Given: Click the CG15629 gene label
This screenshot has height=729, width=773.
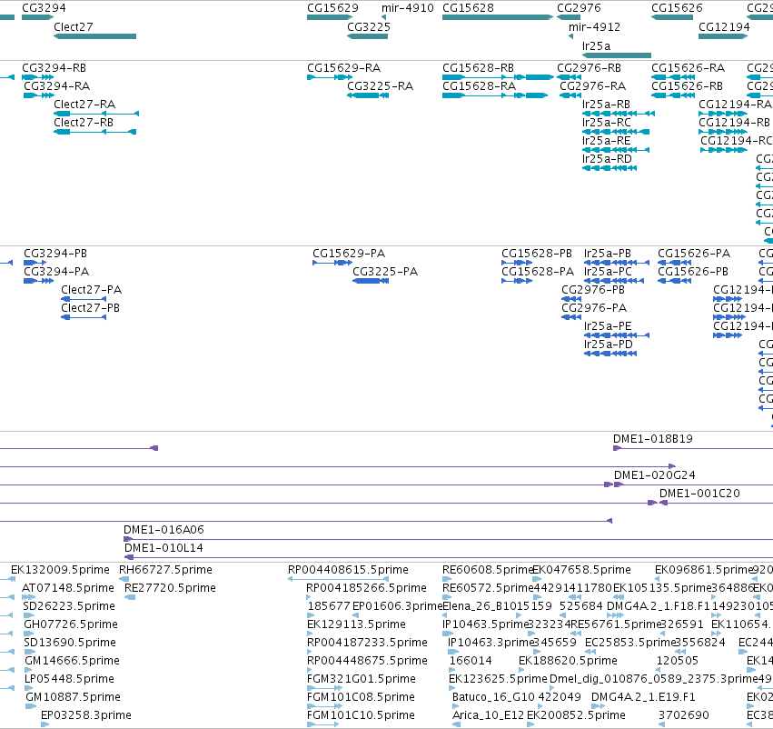Looking at the screenshot, I should pos(332,8).
